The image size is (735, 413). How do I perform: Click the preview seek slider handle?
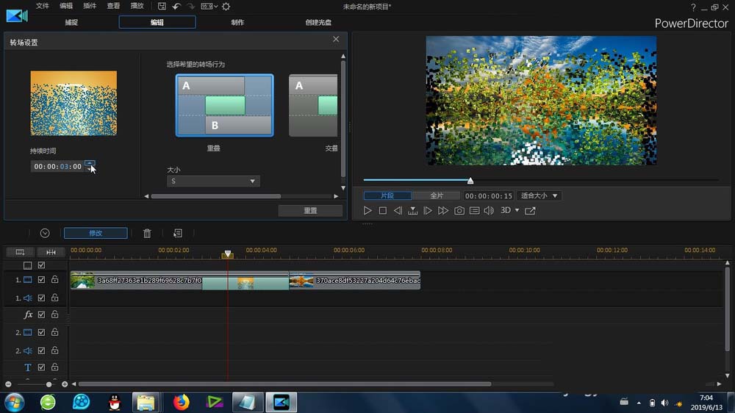pos(470,181)
